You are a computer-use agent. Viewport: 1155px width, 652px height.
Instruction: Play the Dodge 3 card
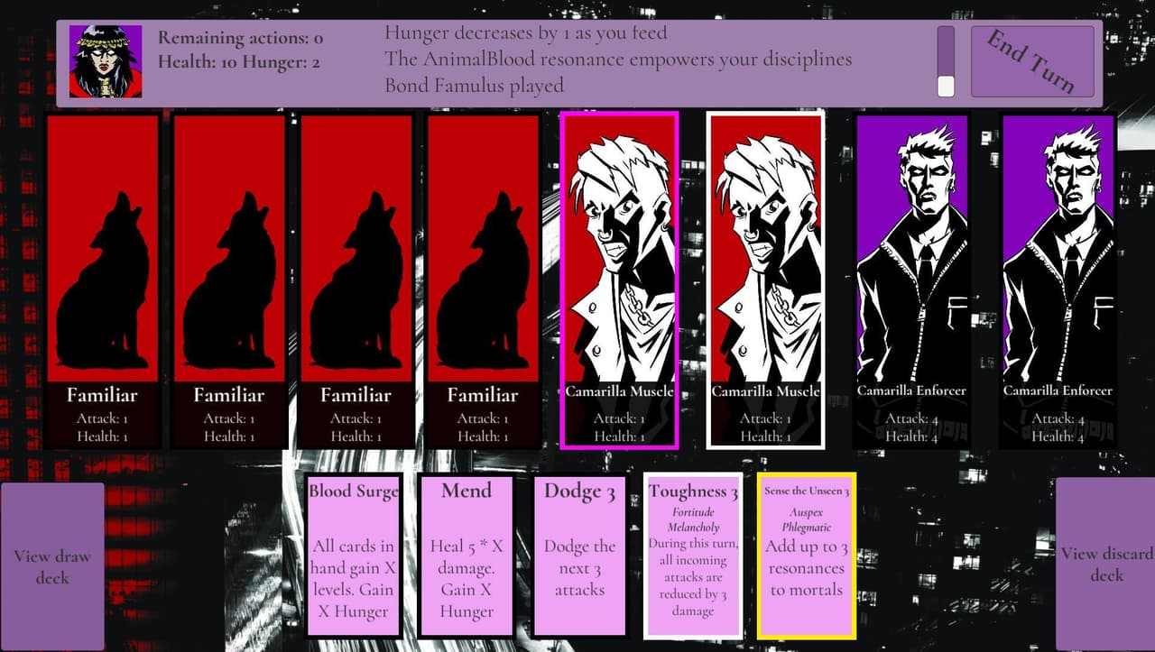coord(579,556)
